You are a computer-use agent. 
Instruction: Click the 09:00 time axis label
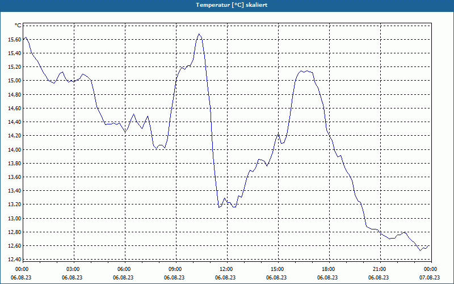[175, 269]
